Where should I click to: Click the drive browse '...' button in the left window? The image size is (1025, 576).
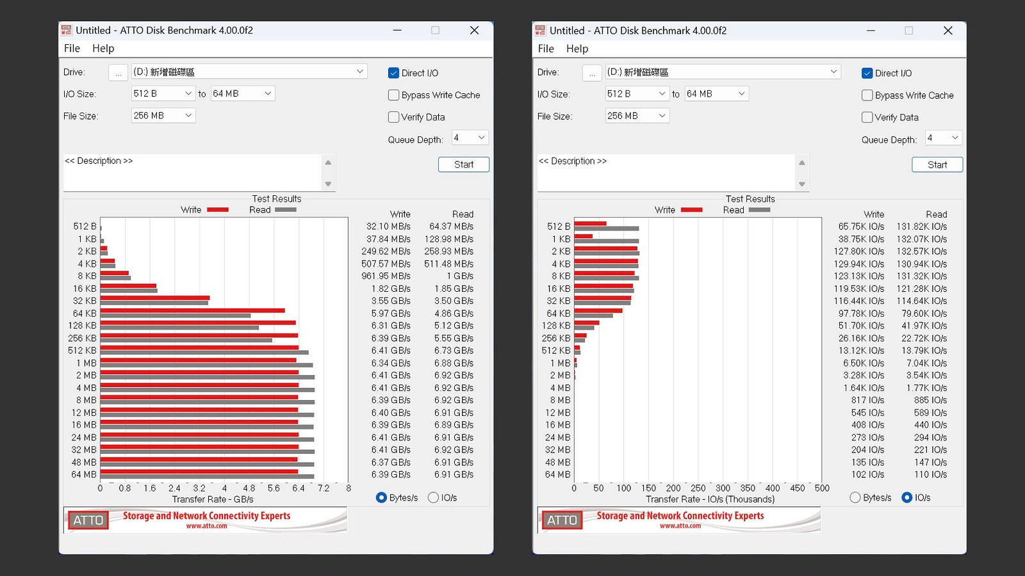pyautogui.click(x=118, y=73)
